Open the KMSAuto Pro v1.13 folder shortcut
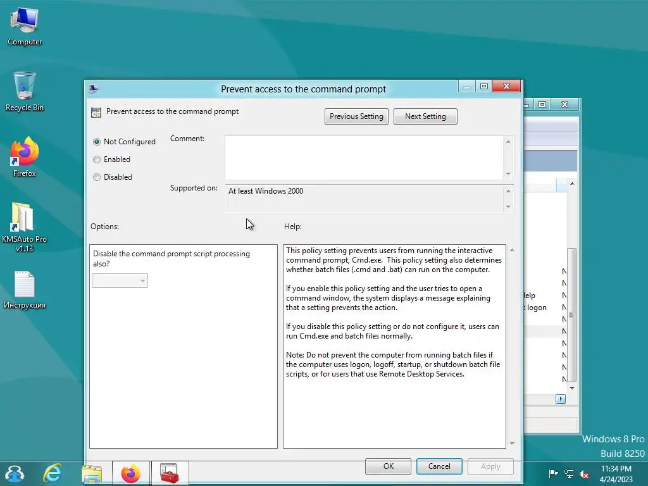 click(25, 227)
